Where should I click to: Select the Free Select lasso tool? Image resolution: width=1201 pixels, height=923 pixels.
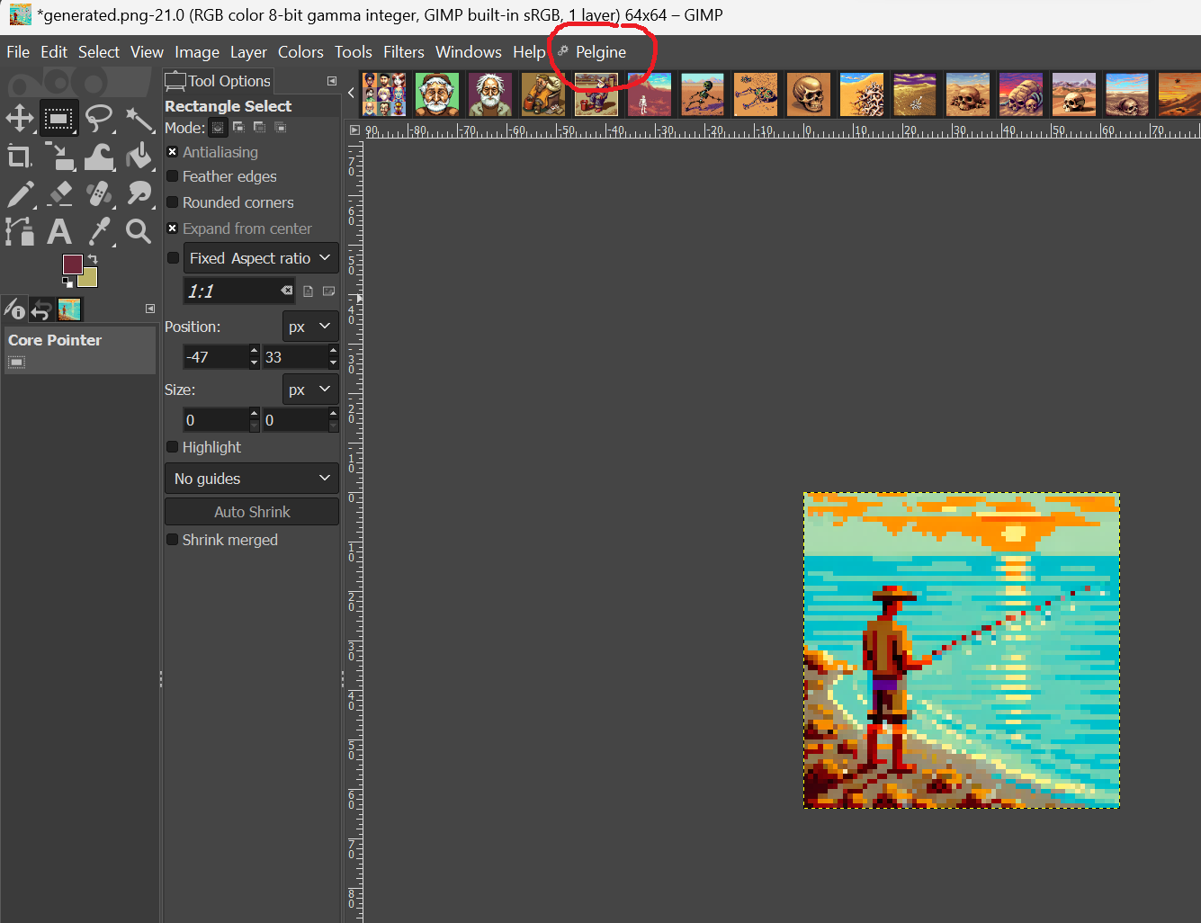click(x=99, y=119)
